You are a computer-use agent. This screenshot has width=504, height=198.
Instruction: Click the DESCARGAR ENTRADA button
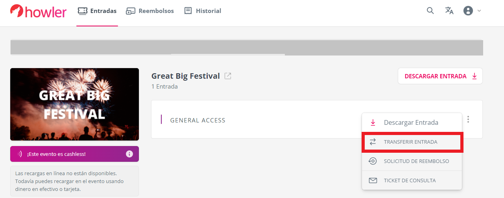click(440, 76)
